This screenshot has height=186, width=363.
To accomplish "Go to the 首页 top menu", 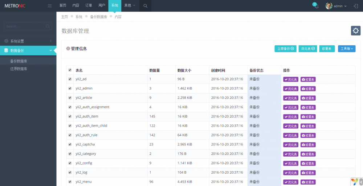I will tap(63, 5).
